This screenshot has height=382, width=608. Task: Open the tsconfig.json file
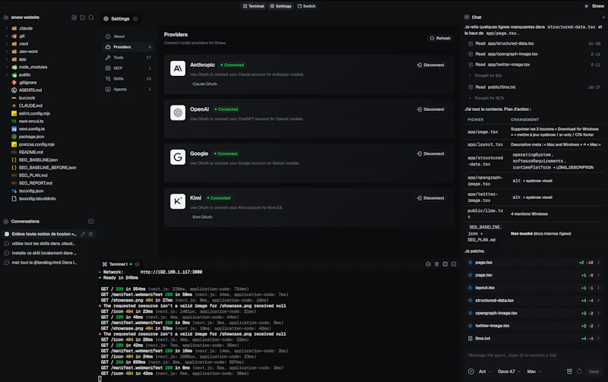(31, 191)
